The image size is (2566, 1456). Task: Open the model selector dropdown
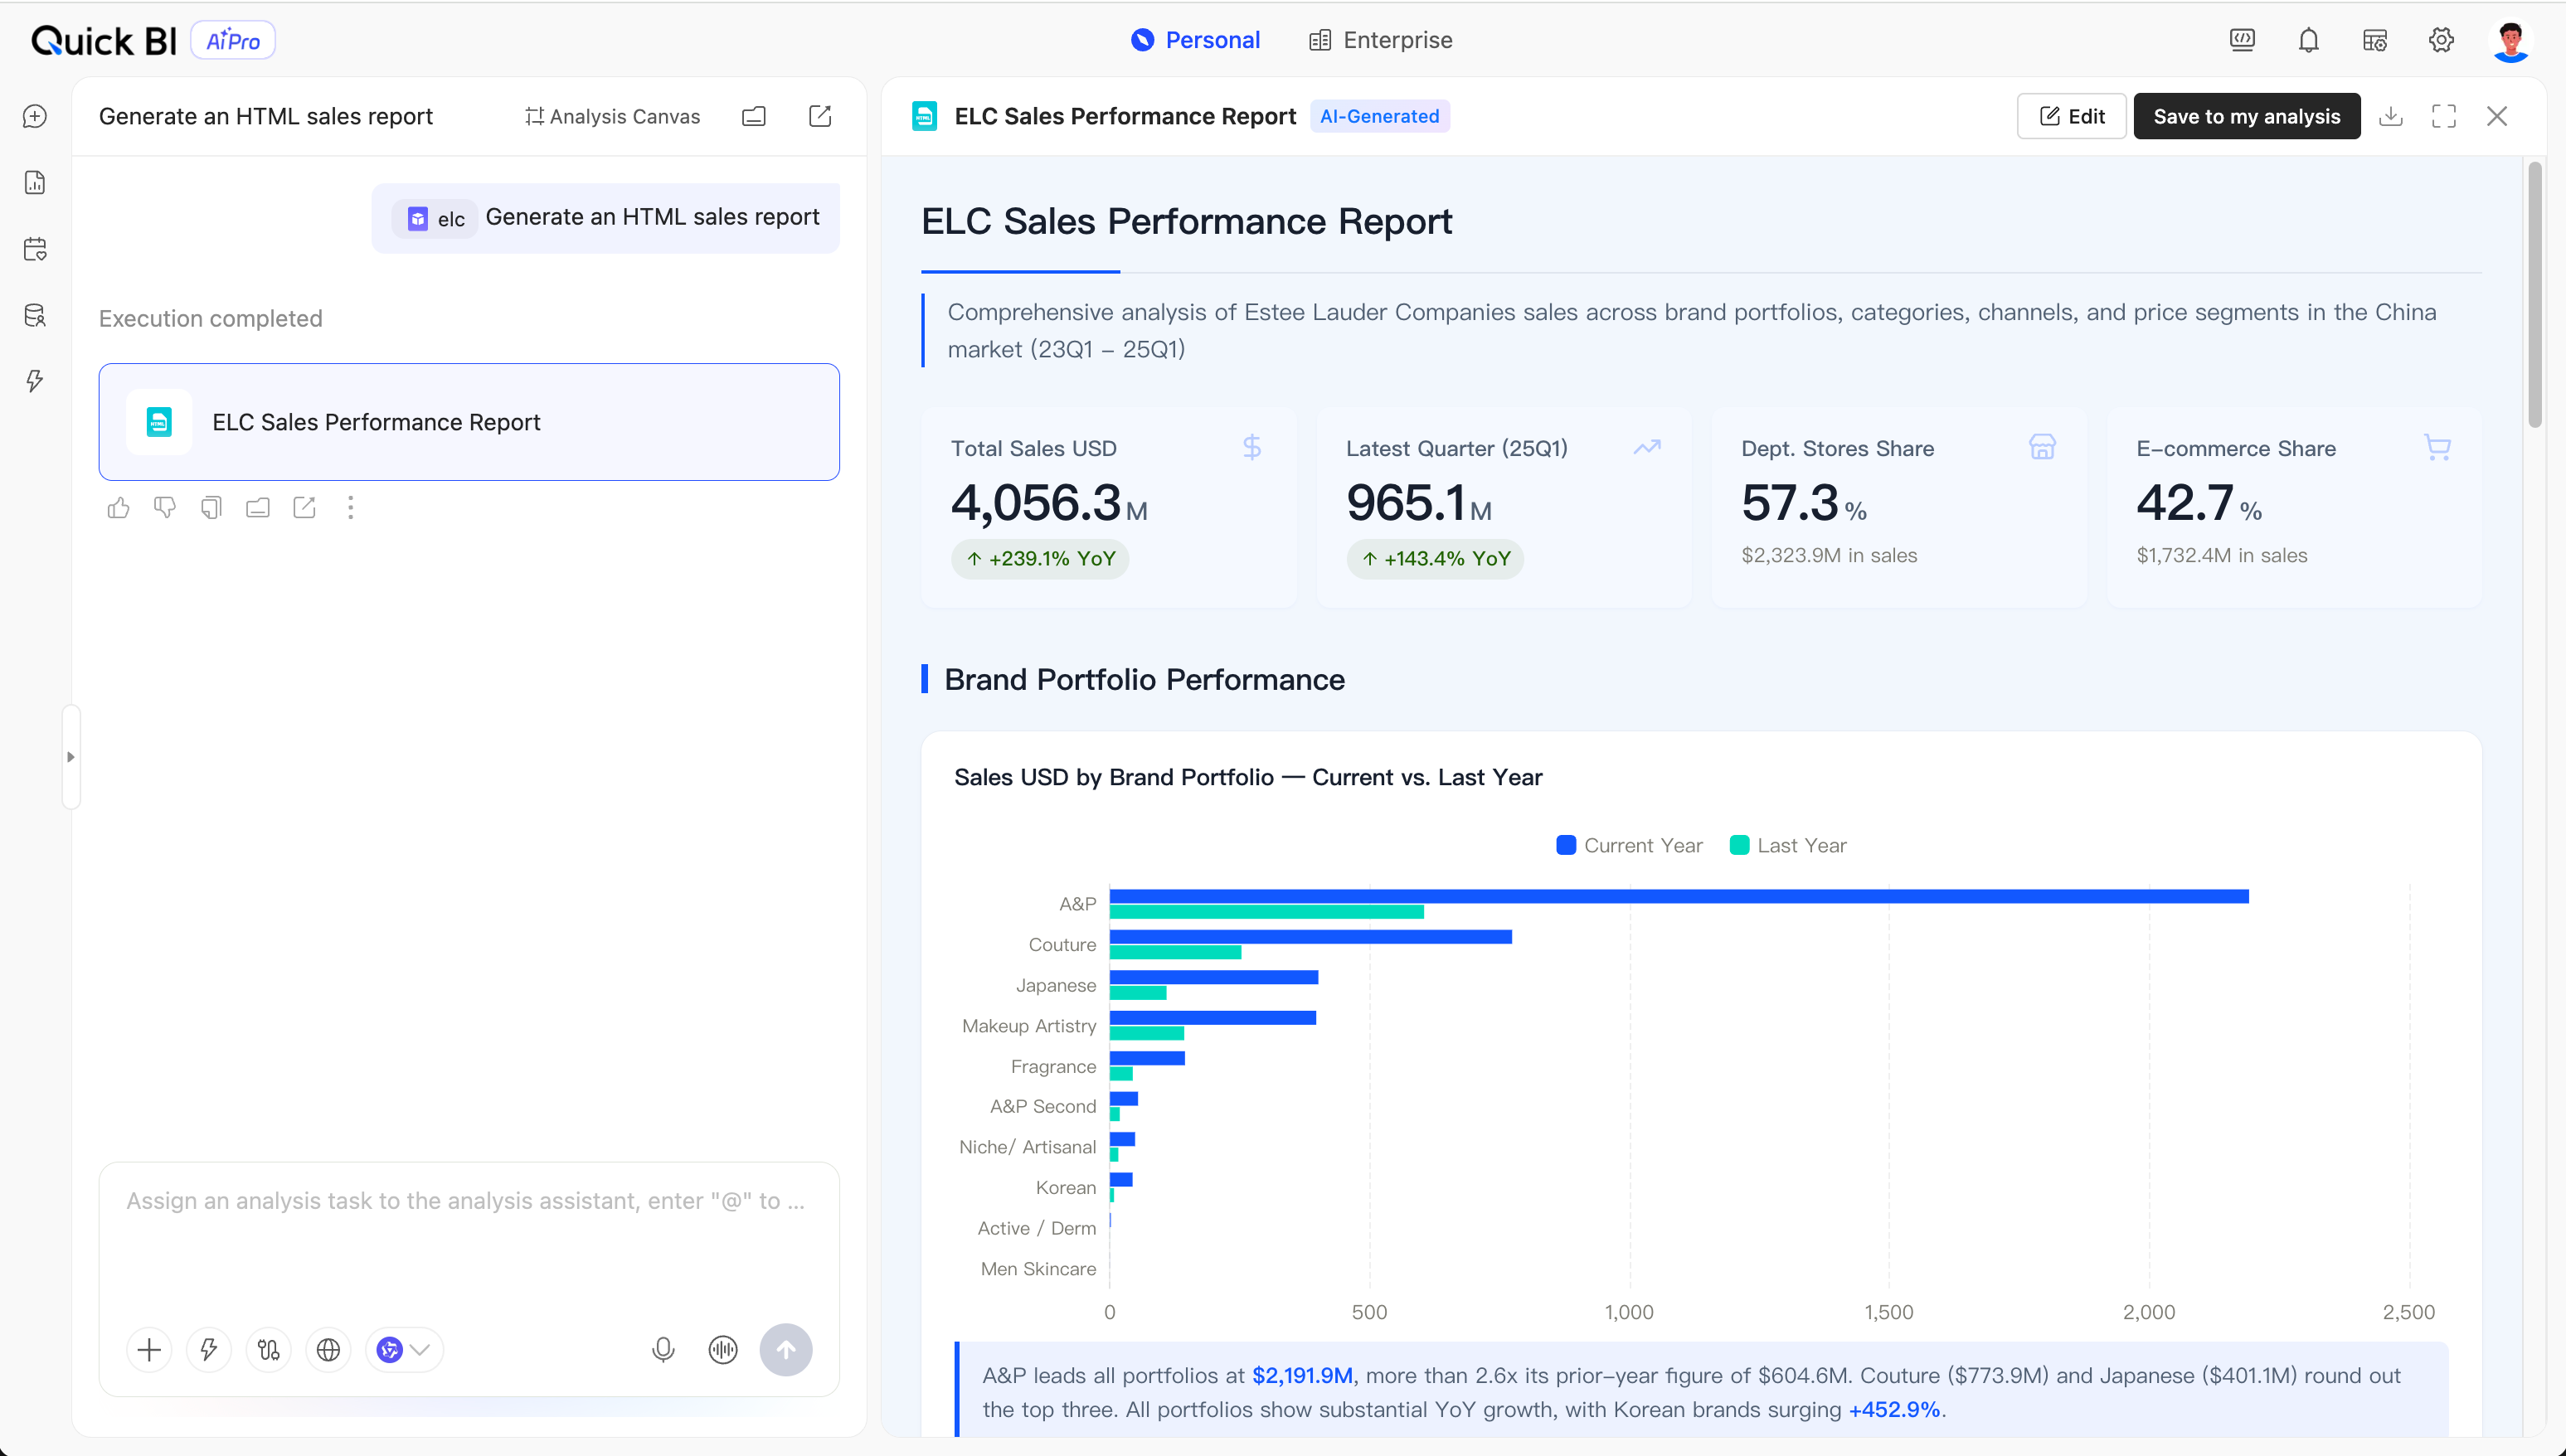pyautogui.click(x=403, y=1350)
